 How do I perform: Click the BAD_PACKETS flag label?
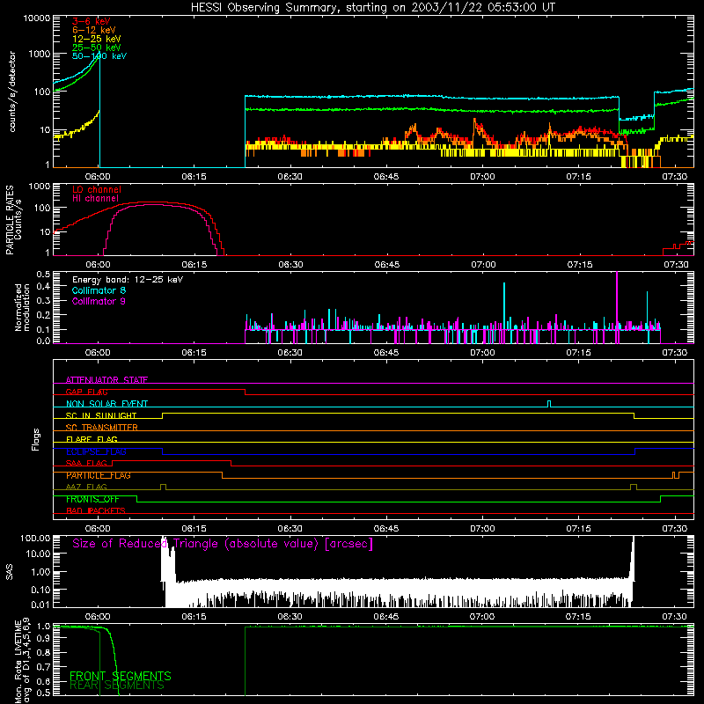(x=96, y=510)
